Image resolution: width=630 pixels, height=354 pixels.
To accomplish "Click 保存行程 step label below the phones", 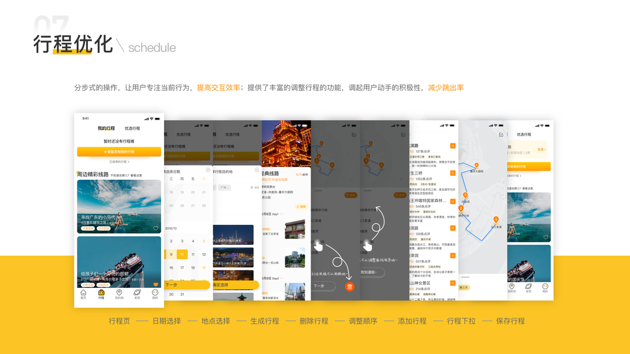I will (x=510, y=321).
